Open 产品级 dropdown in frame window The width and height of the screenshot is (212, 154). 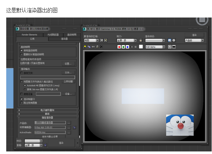194,41
